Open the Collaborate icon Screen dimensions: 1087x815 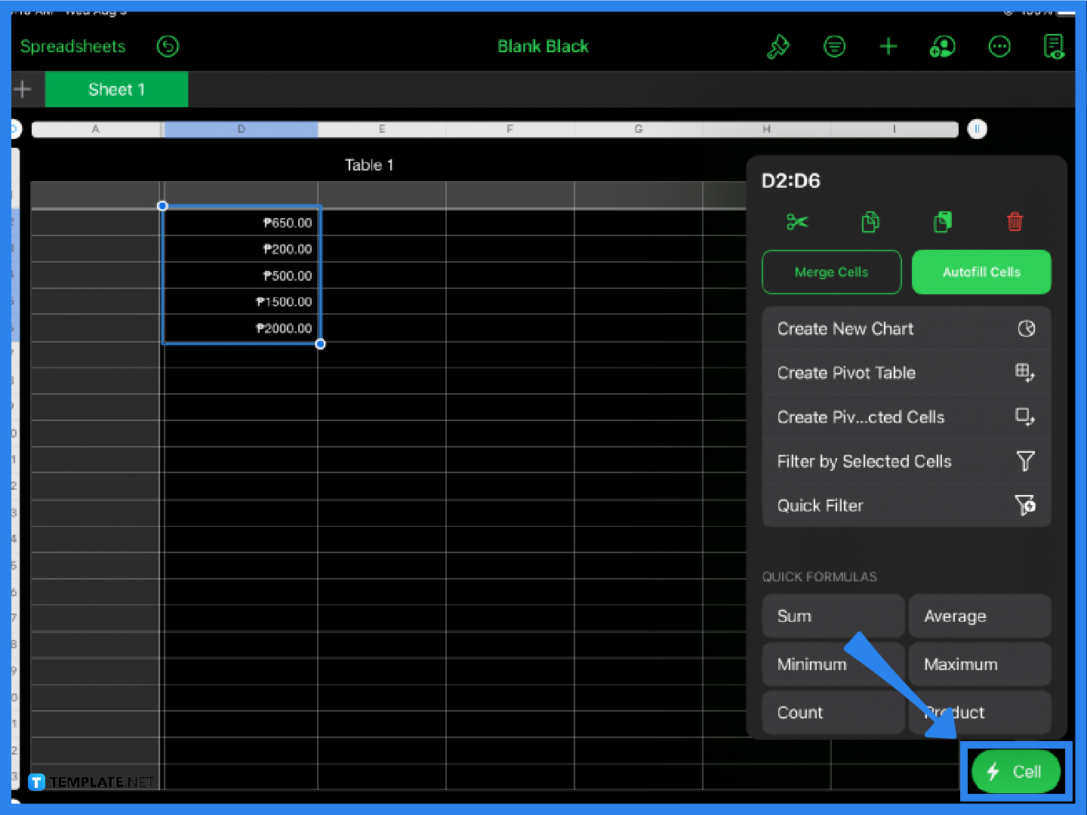click(942, 47)
